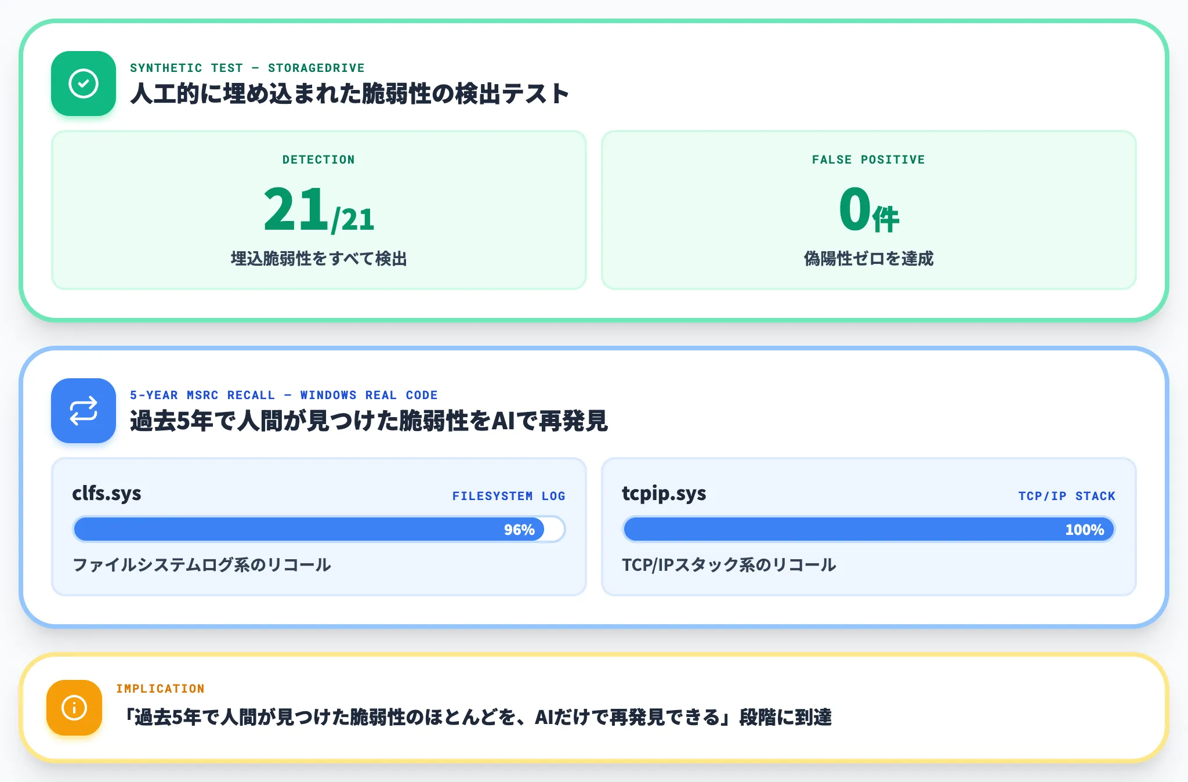Click the tcpip.sys file name
This screenshot has height=782, width=1188.
pyautogui.click(x=664, y=494)
